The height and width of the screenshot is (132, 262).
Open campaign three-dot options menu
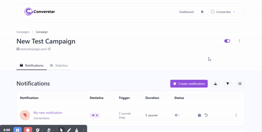pyautogui.click(x=240, y=41)
